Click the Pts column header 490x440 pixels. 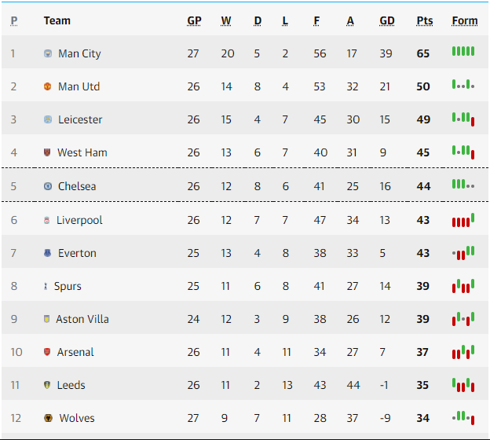point(424,21)
